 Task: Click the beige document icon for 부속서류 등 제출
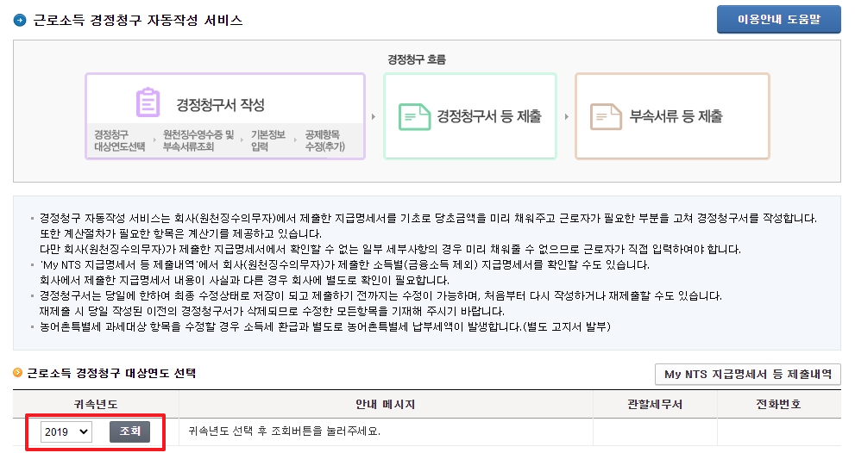click(x=606, y=116)
